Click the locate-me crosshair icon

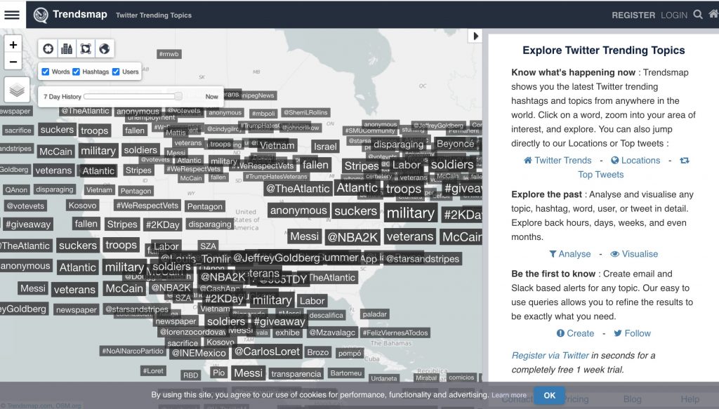(x=48, y=48)
